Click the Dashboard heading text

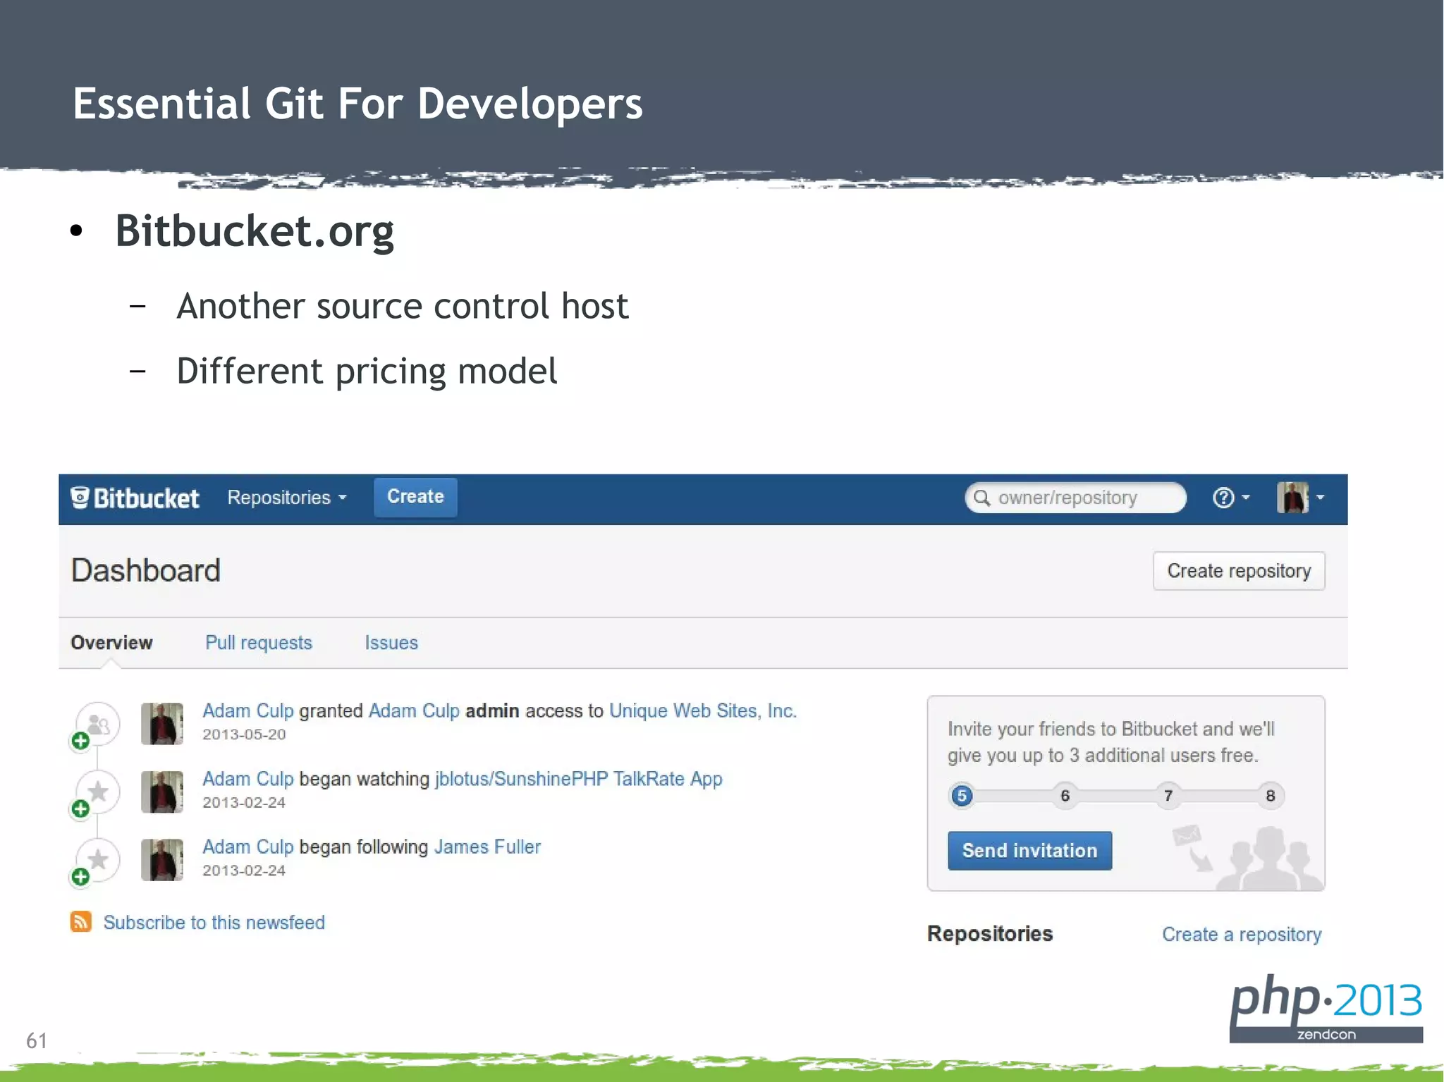tap(146, 570)
